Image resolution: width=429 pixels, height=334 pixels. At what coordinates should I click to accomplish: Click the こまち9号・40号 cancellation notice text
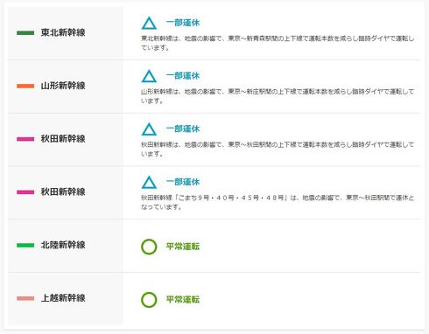click(278, 202)
